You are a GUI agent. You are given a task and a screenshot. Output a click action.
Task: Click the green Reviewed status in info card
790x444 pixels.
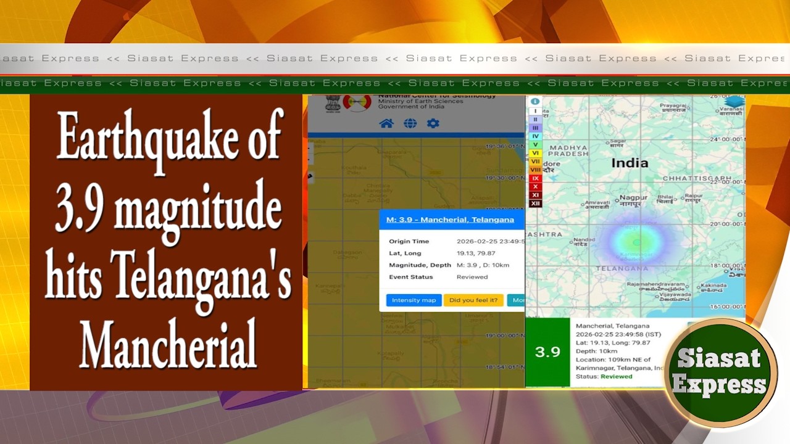tap(617, 376)
